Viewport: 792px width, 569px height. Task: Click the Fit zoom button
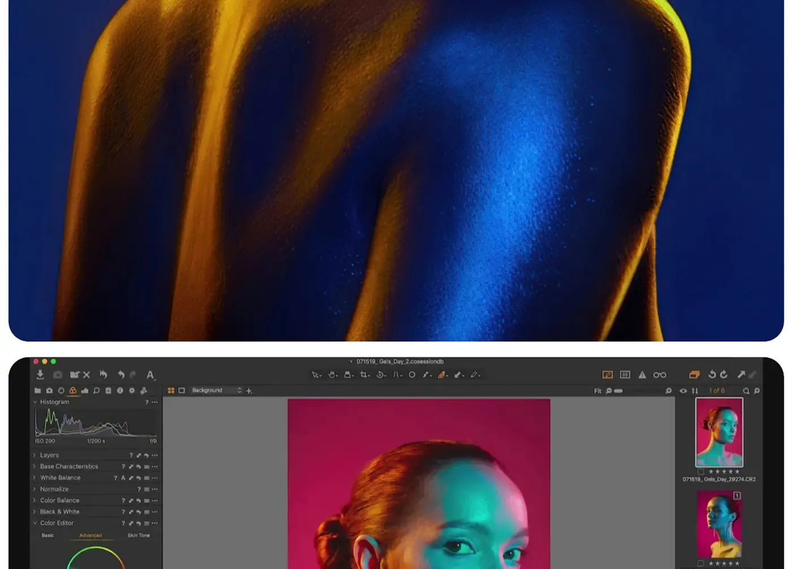597,390
